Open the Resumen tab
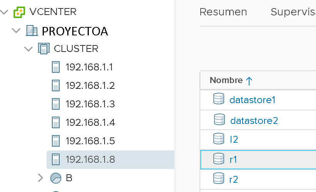This screenshot has width=316, height=192. (x=223, y=12)
